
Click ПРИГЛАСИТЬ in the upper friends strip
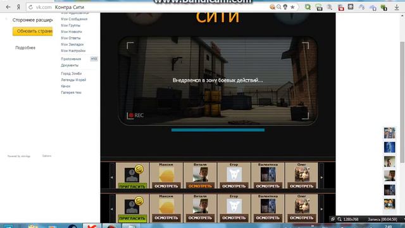[x=132, y=186]
